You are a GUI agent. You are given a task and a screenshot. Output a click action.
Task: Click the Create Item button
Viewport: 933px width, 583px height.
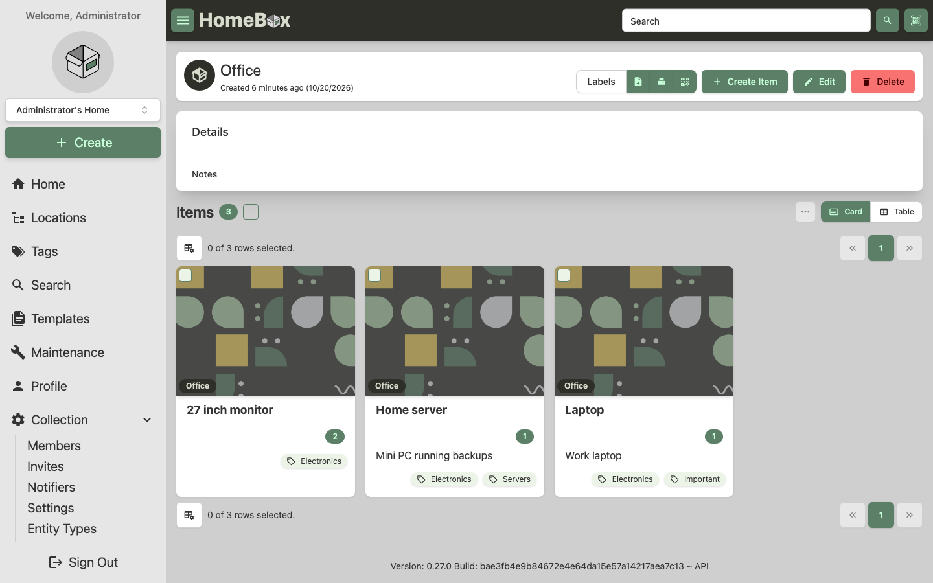point(744,82)
